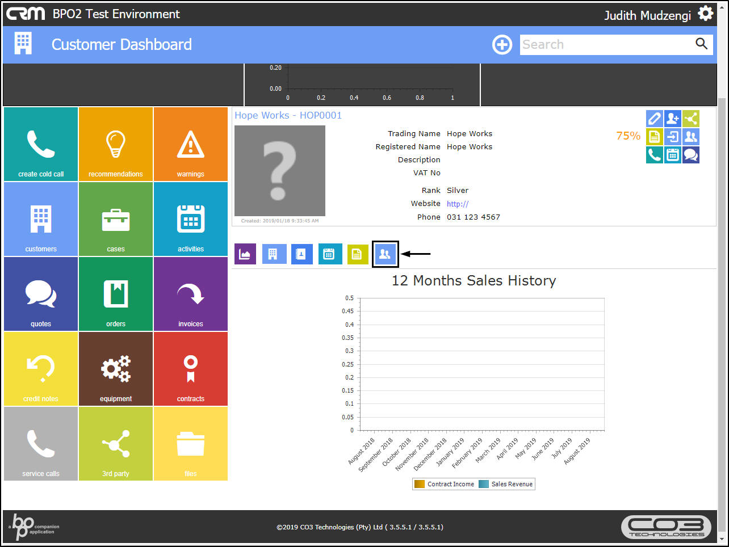Click the Sales Revenue legend swatch
The height and width of the screenshot is (547, 729).
pos(484,484)
